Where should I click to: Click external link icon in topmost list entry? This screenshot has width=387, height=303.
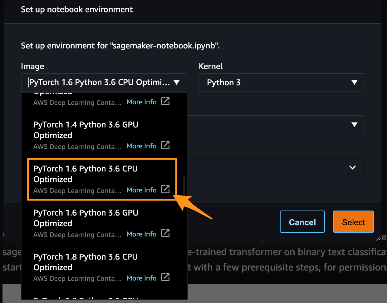pos(165,101)
